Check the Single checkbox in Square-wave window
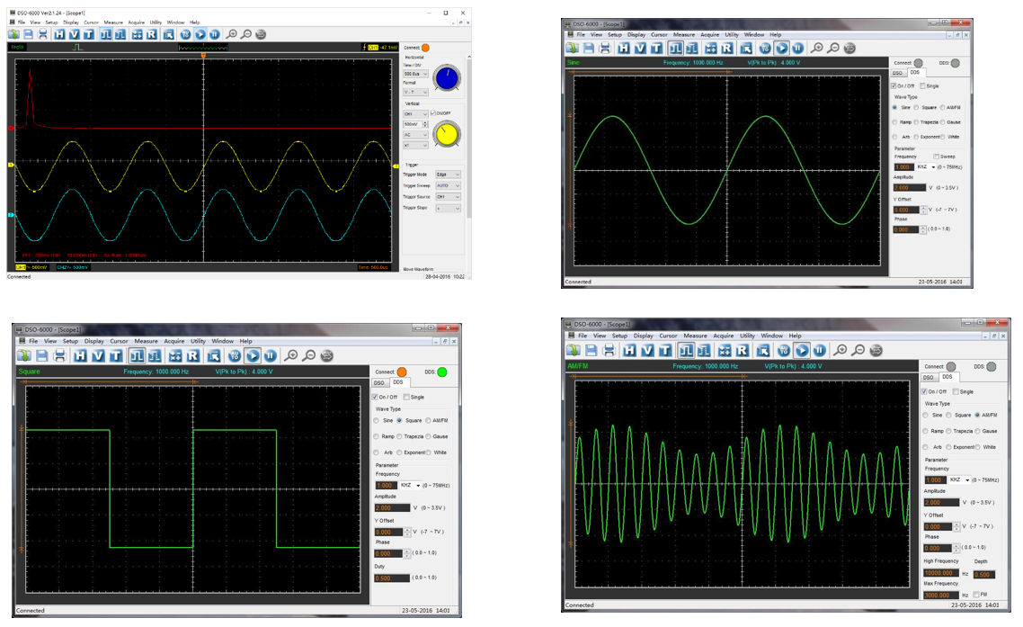The width and height of the screenshot is (1023, 627). click(x=407, y=397)
